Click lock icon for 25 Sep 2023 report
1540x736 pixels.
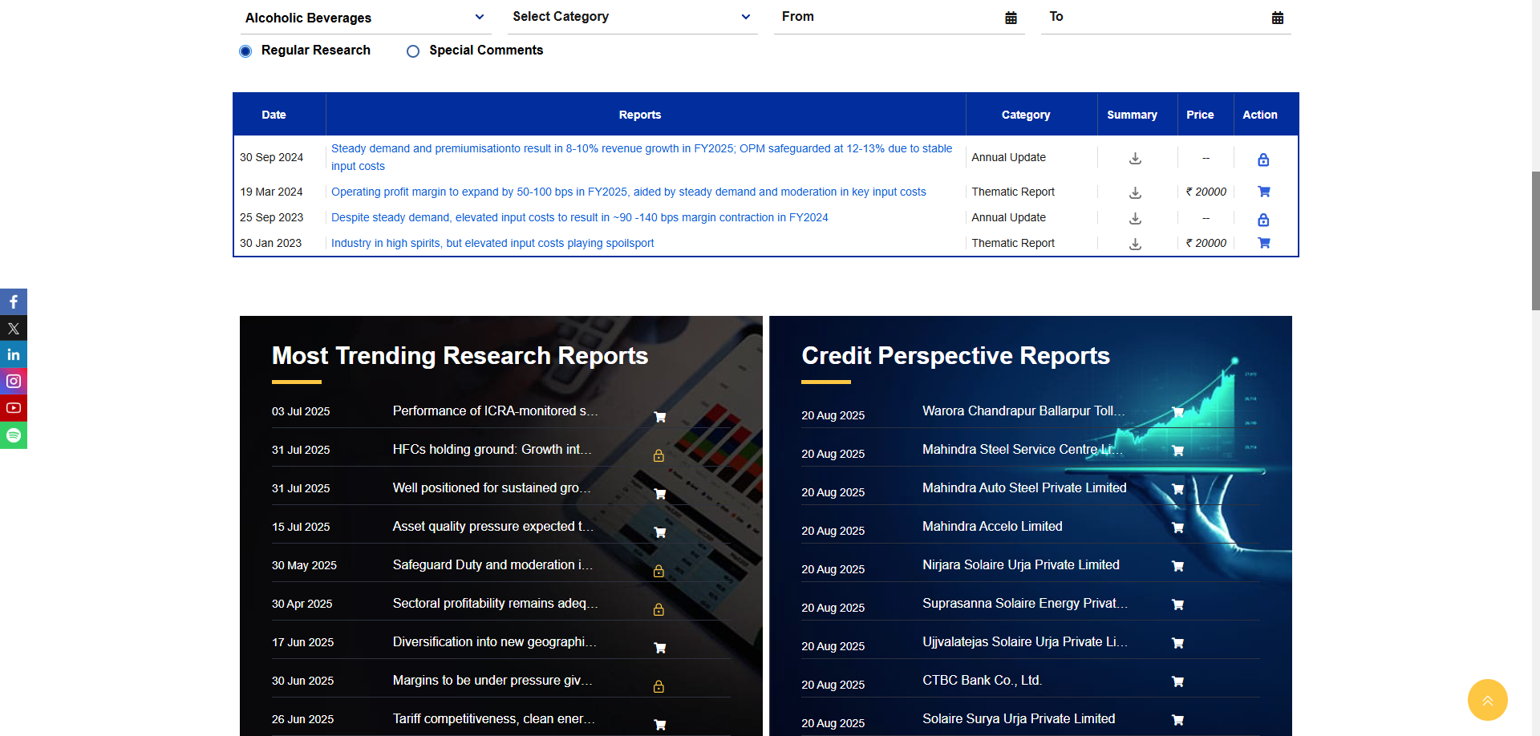1263,220
